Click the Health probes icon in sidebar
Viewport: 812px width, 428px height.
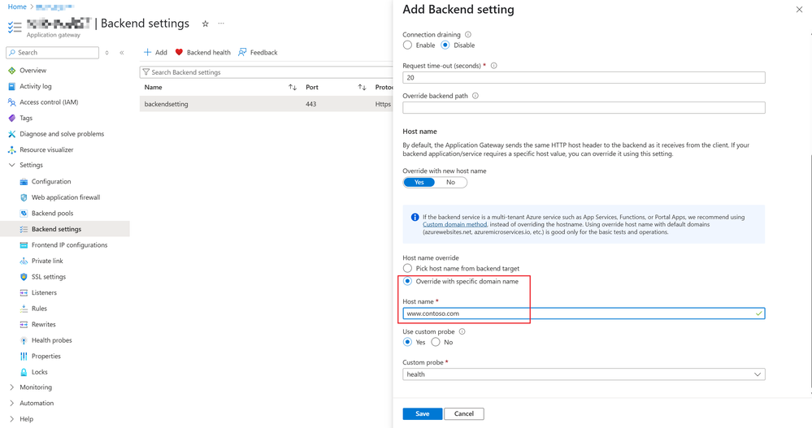(x=24, y=340)
